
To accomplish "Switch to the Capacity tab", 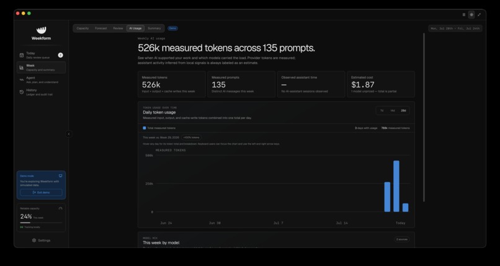I will point(83,29).
